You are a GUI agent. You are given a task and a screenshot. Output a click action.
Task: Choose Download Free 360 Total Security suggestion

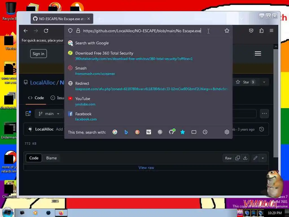pyautogui.click(x=148, y=56)
